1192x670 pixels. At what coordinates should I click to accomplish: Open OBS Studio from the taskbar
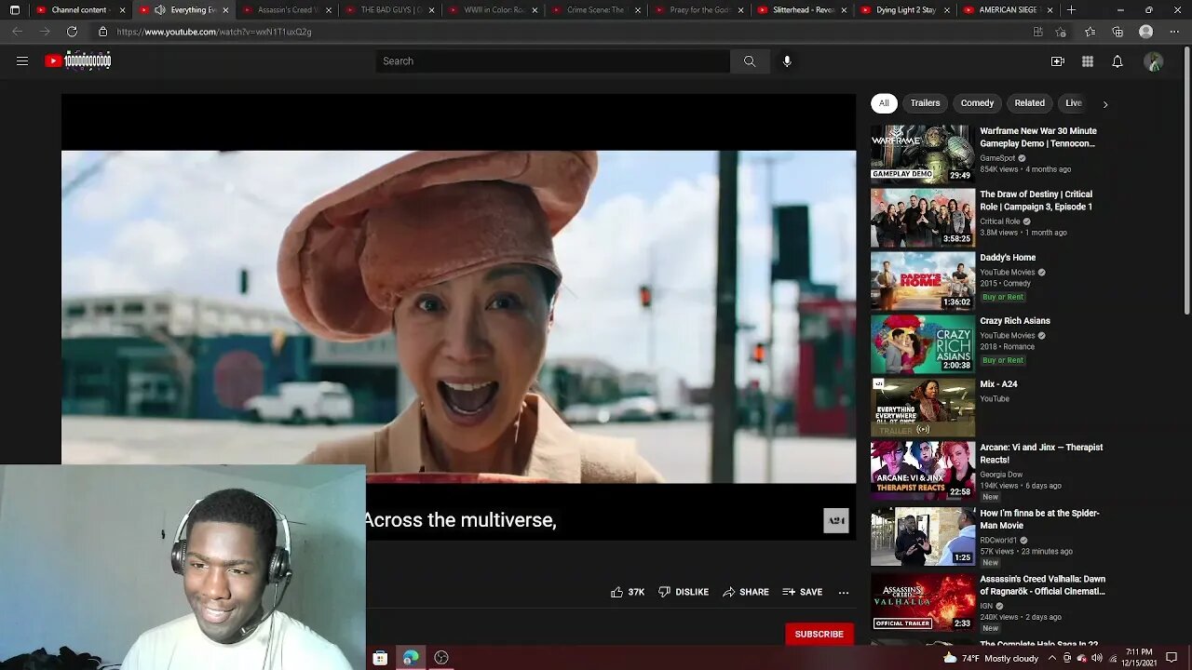441,658
